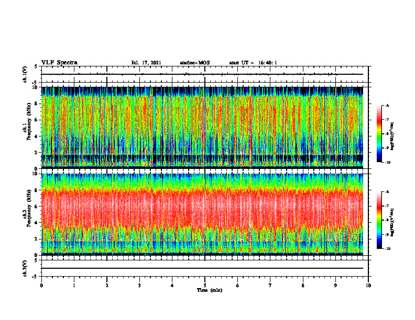415x320 pixels.
Task: Click the ch.1 spectrogram panel
Action: point(202,128)
